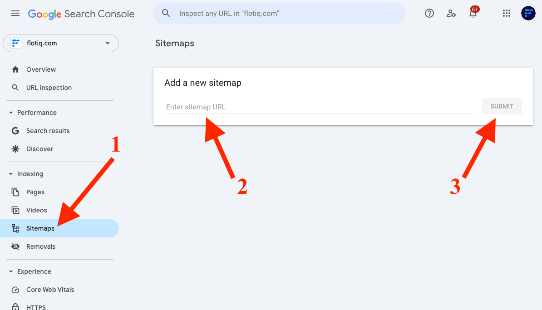Click the Removals crossed-eye icon
The height and width of the screenshot is (310, 542).
click(15, 246)
